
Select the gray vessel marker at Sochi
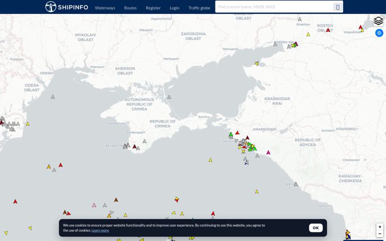point(296,184)
